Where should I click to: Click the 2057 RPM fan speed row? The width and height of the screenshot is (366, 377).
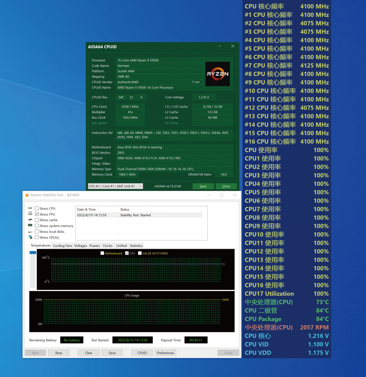(x=287, y=327)
